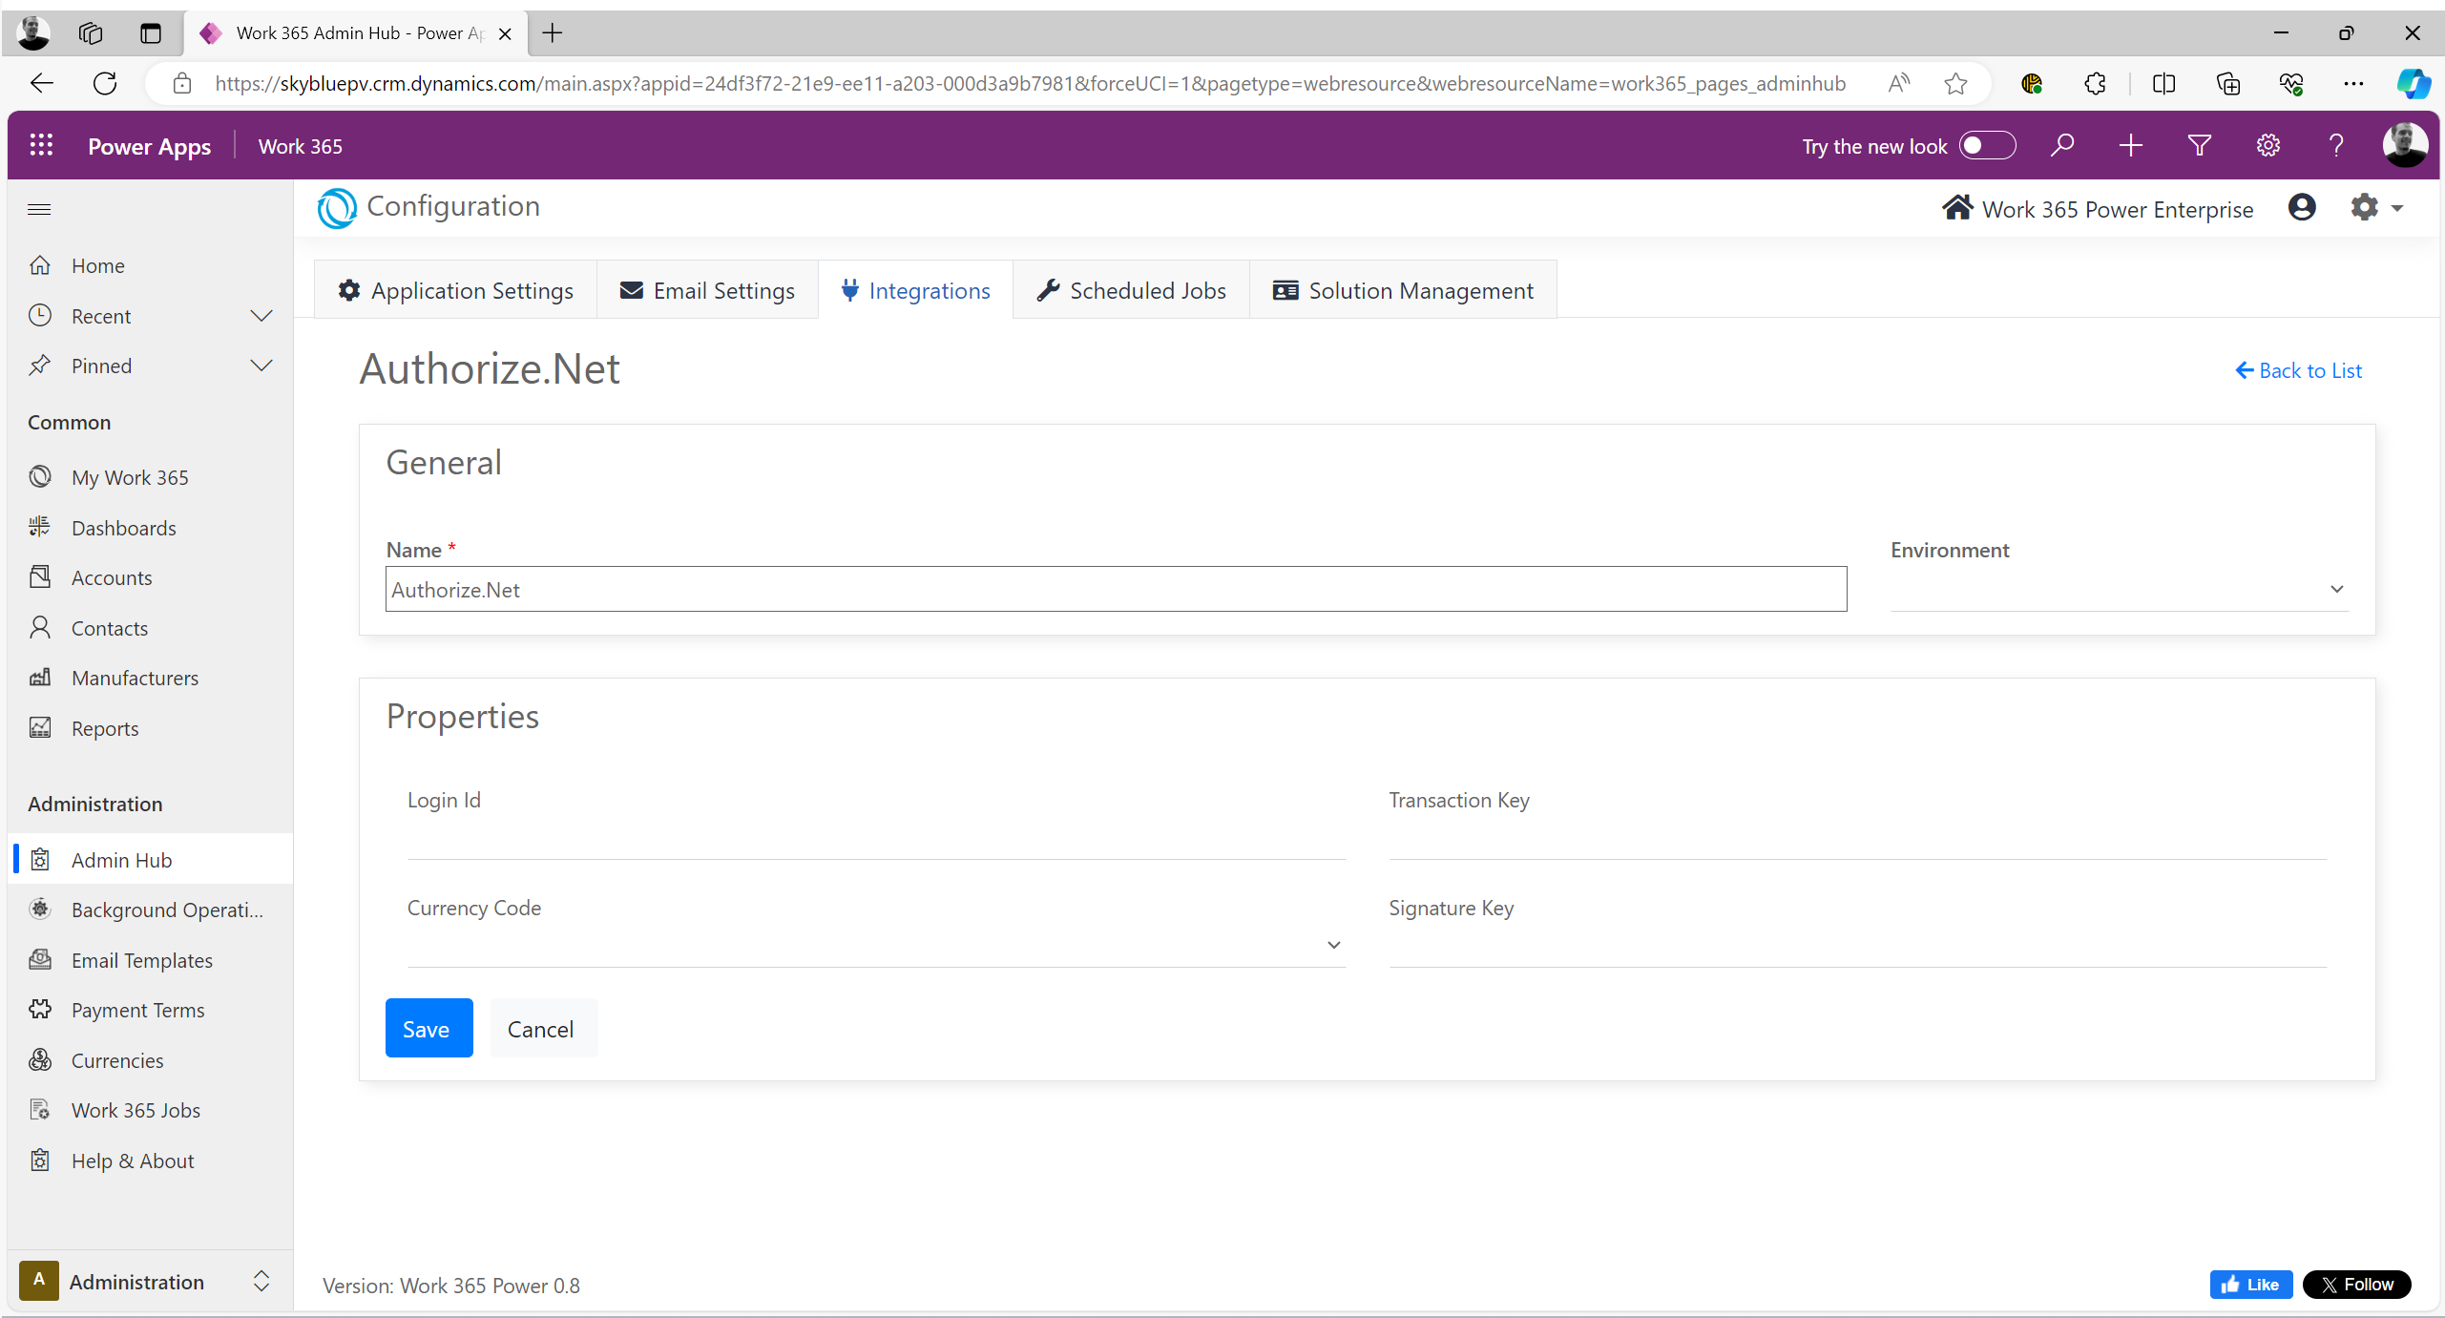Image resolution: width=2445 pixels, height=1318 pixels.
Task: Expand the Recent section chevron
Action: tap(261, 316)
